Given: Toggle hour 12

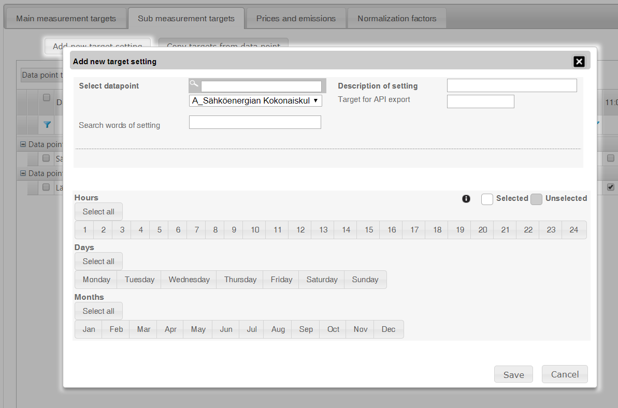Looking at the screenshot, I should 300,229.
